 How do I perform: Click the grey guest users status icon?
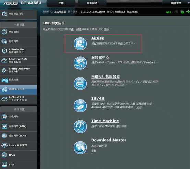pos(176,12)
